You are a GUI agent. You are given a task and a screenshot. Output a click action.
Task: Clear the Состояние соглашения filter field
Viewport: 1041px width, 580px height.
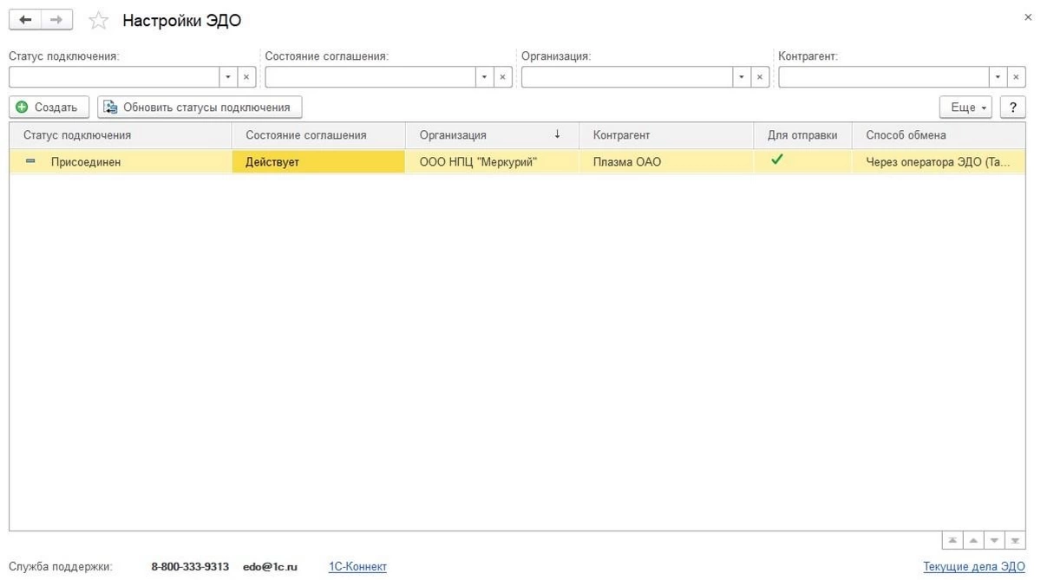click(x=502, y=77)
